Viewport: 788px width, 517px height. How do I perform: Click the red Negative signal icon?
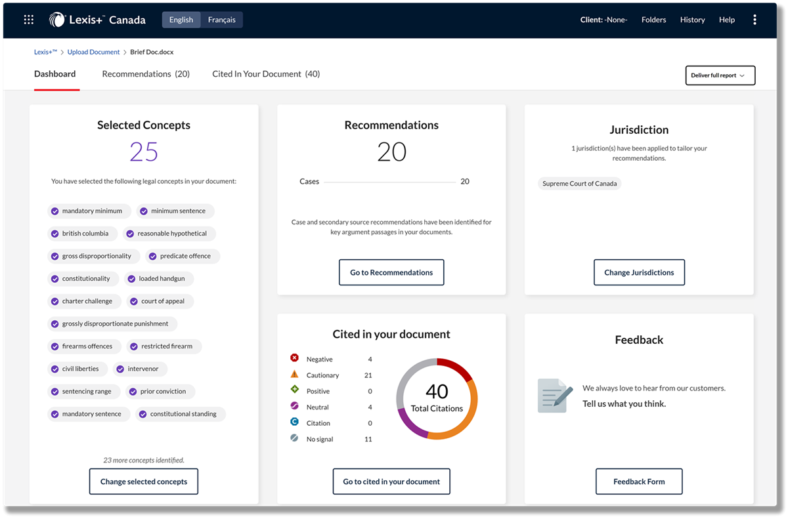[x=294, y=358]
